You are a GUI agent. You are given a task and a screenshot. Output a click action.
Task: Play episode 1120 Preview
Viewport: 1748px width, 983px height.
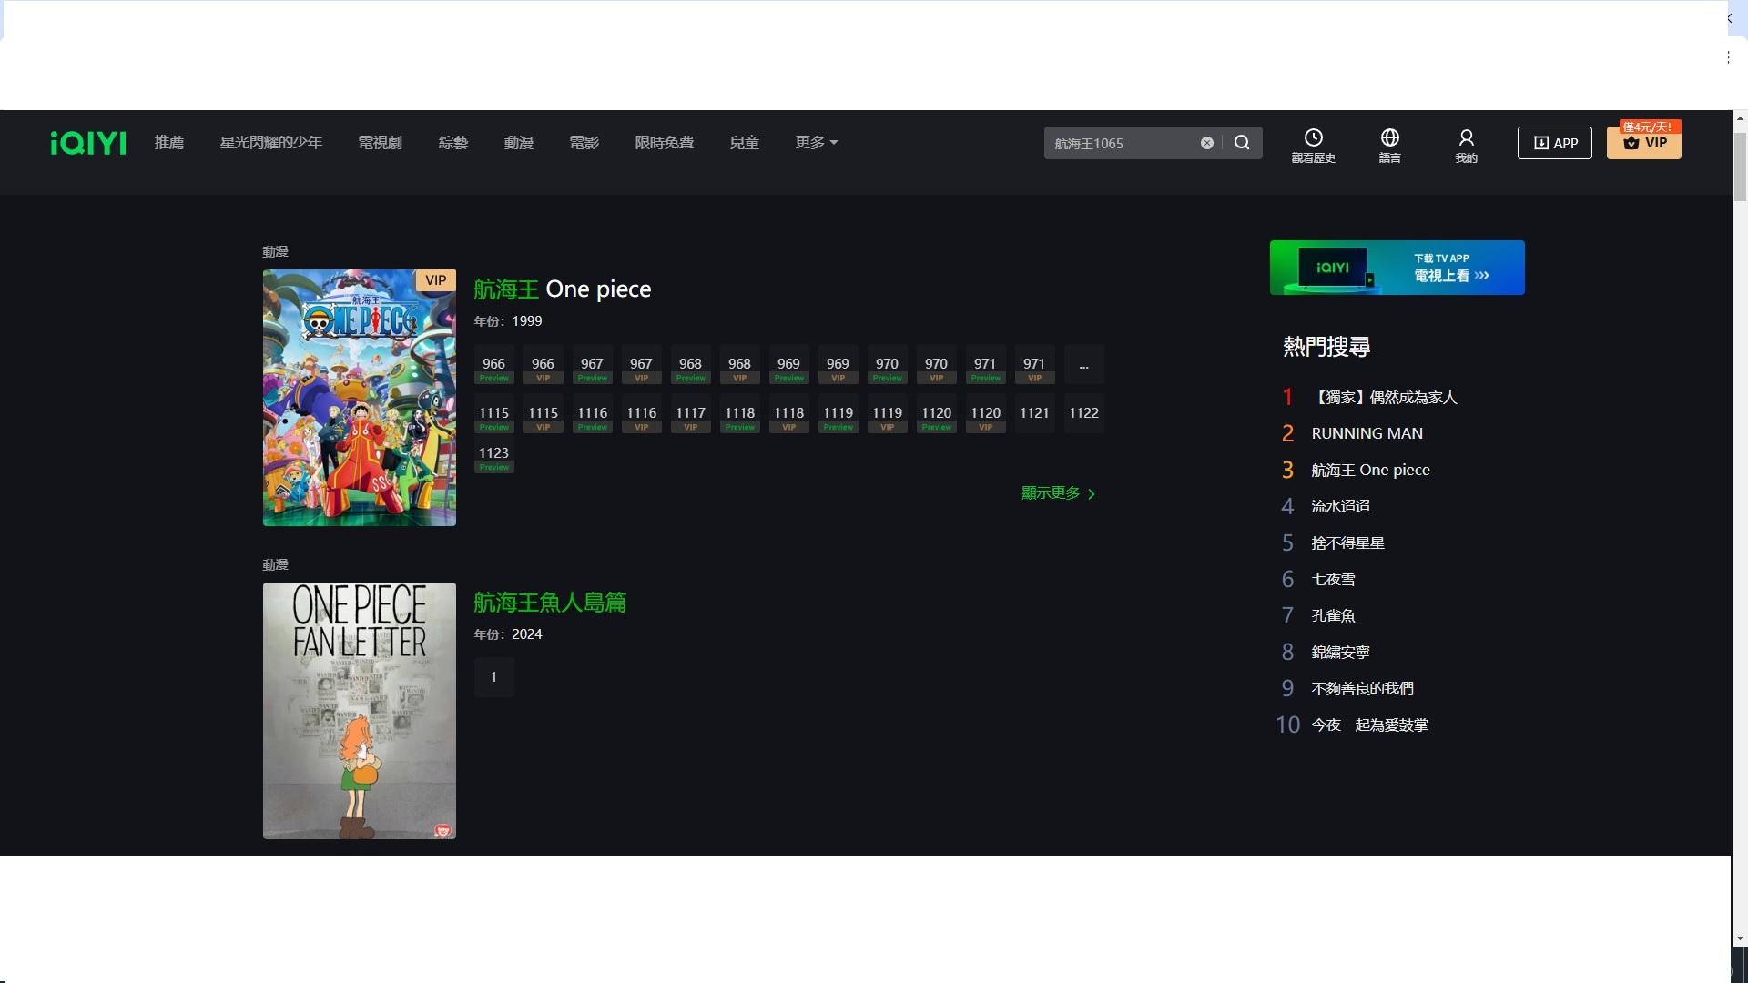coord(937,414)
